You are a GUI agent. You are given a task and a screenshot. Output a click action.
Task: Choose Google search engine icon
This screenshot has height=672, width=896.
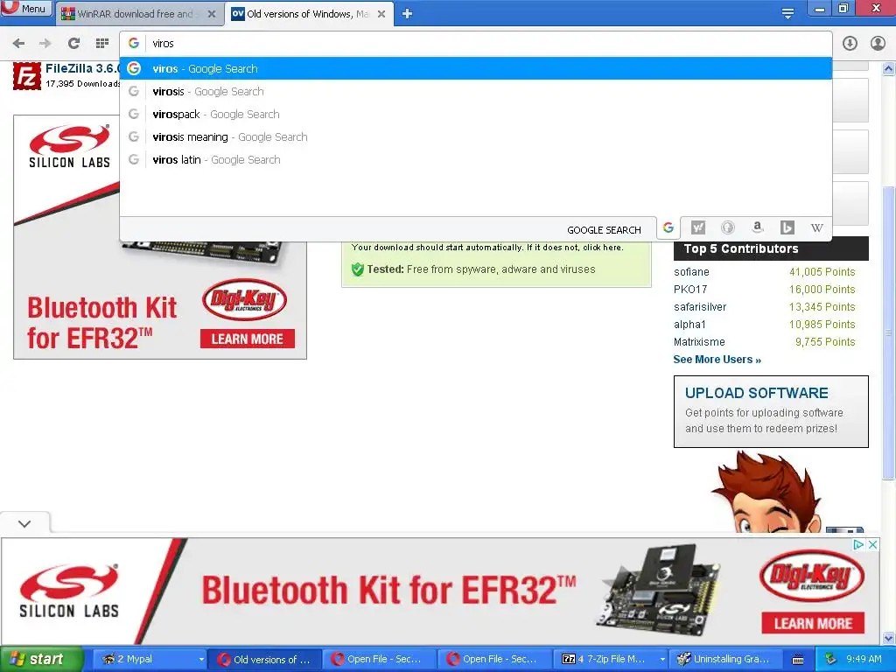pos(668,228)
